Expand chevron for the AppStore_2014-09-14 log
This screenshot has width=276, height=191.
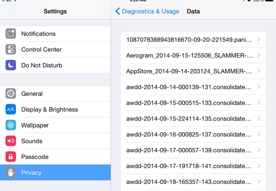pos(259,71)
